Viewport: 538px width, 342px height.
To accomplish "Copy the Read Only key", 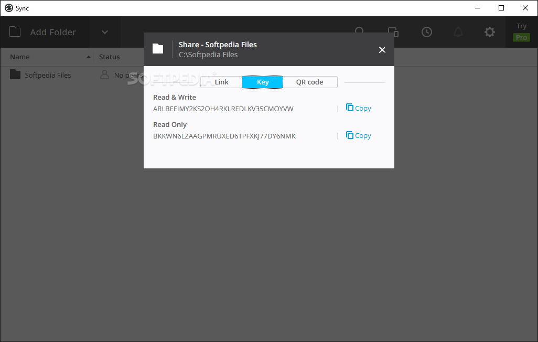I will (359, 136).
